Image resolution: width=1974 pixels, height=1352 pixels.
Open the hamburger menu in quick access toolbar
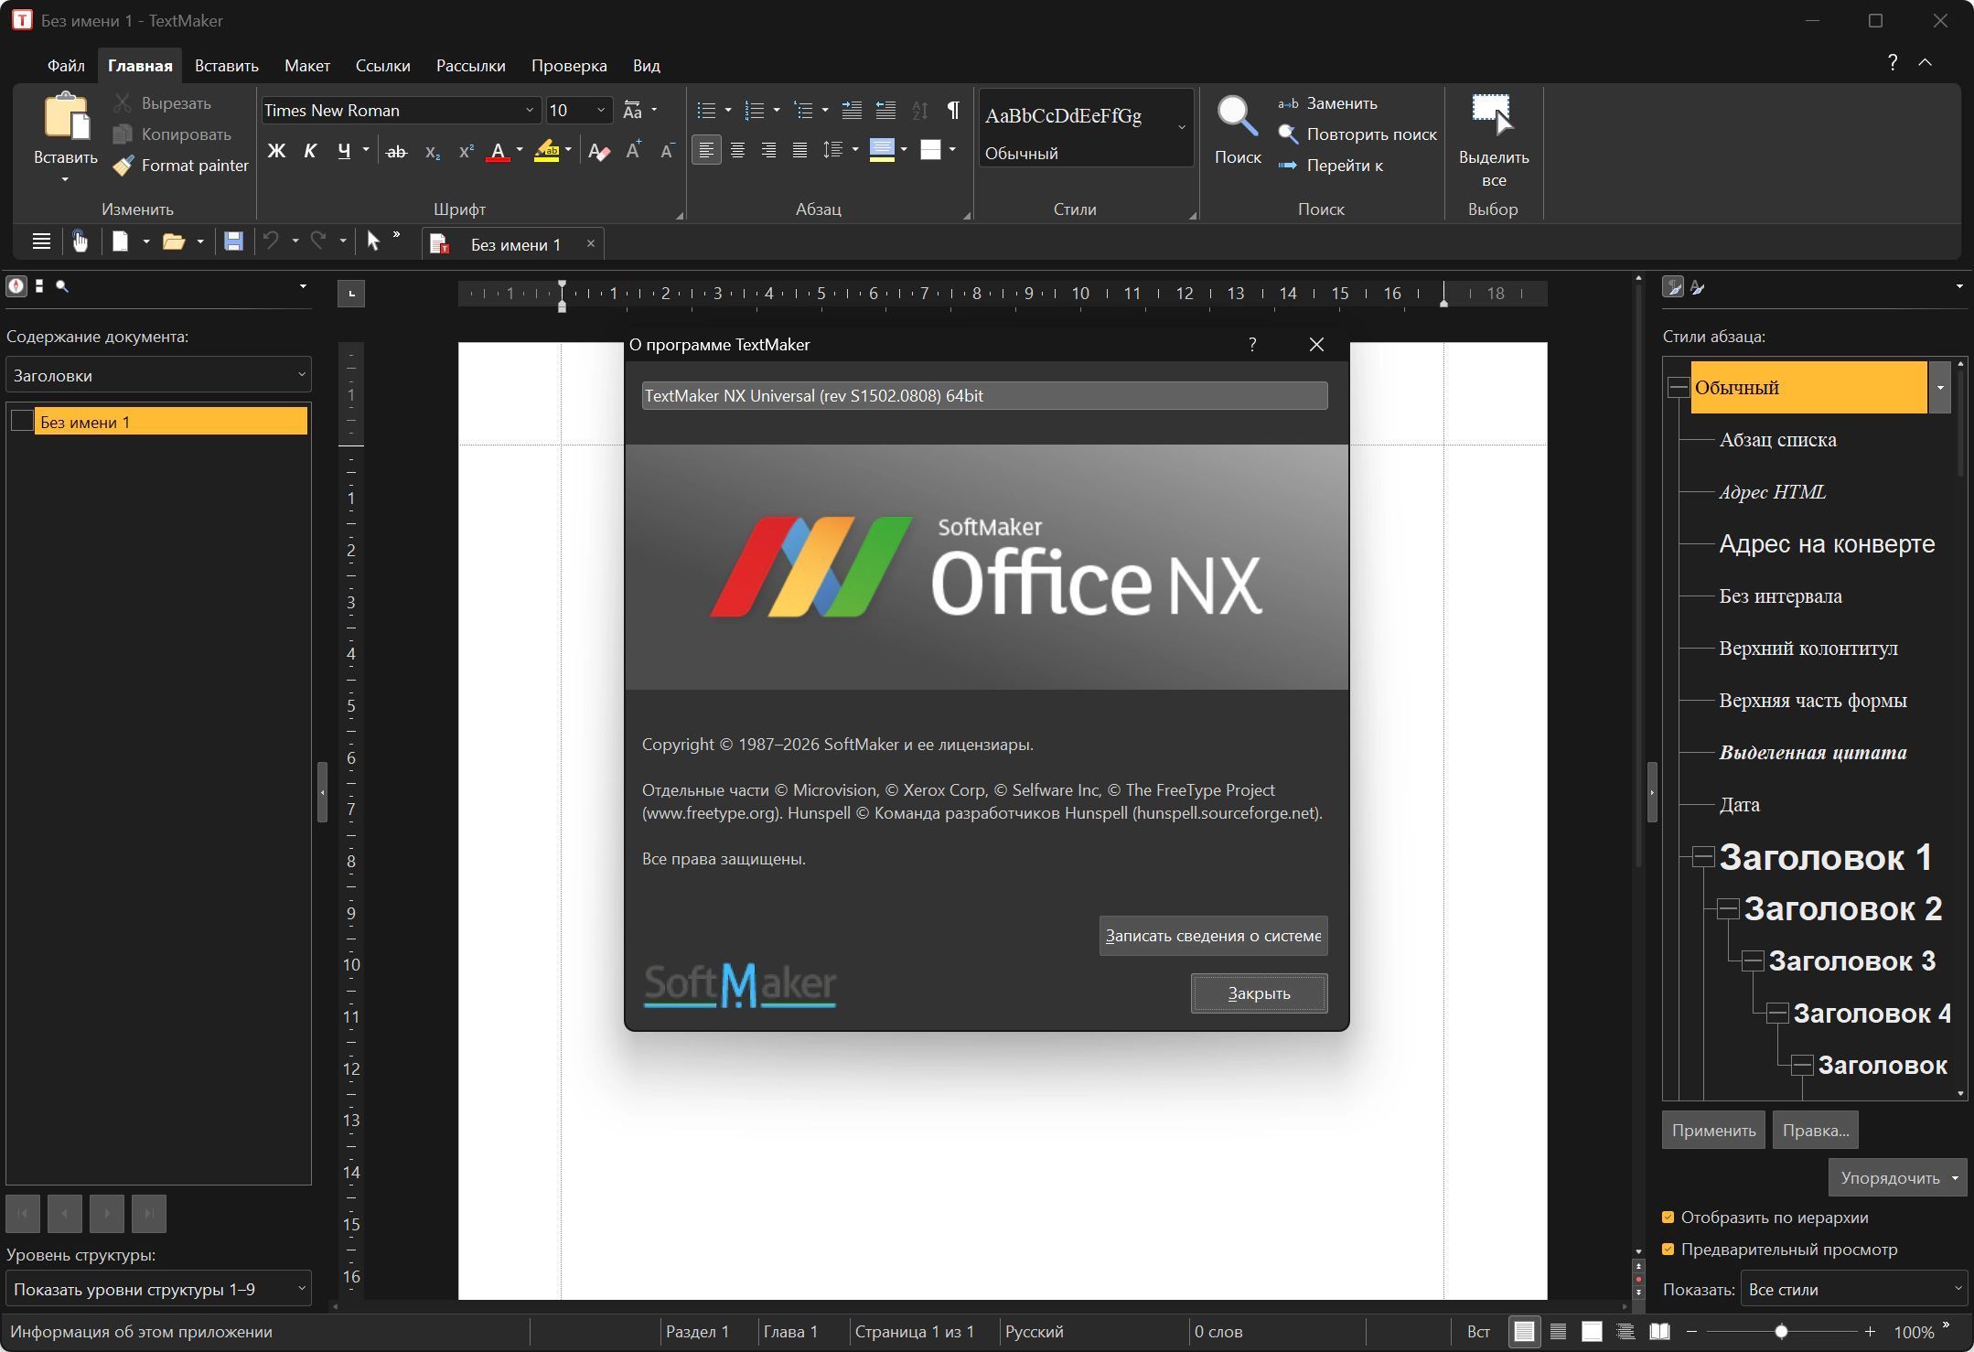coord(41,241)
